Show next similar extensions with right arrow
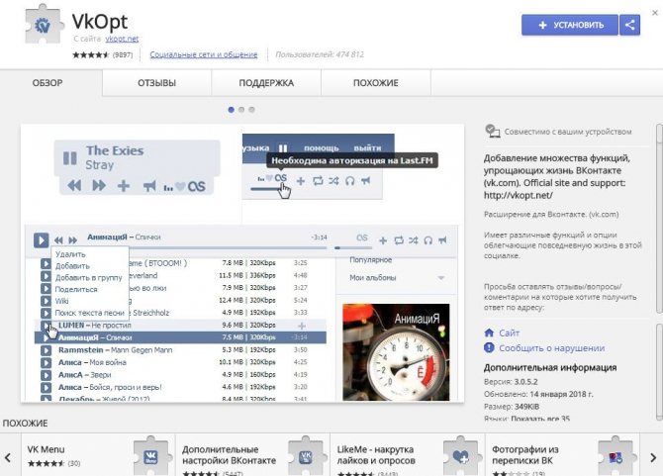The height and width of the screenshot is (476, 663). click(x=653, y=457)
